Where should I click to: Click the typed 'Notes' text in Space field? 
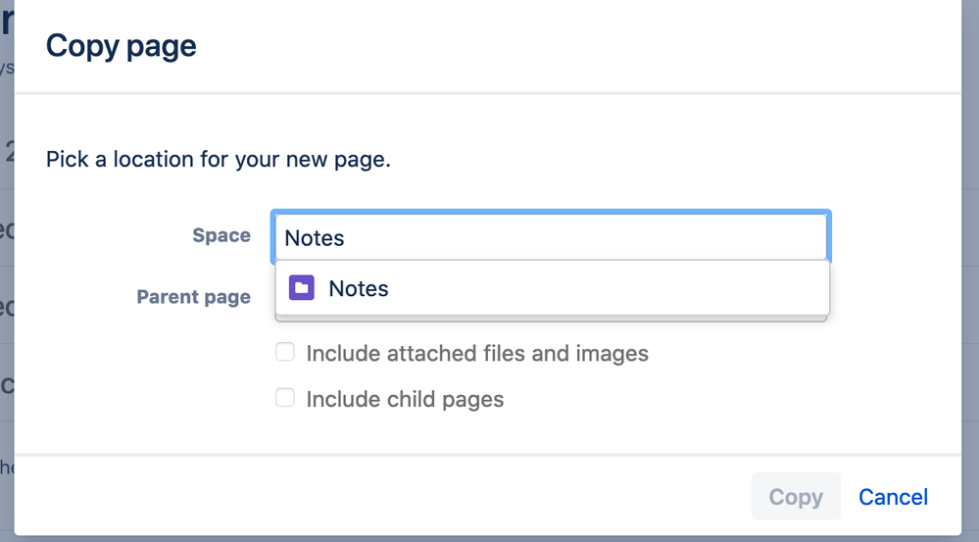coord(315,237)
